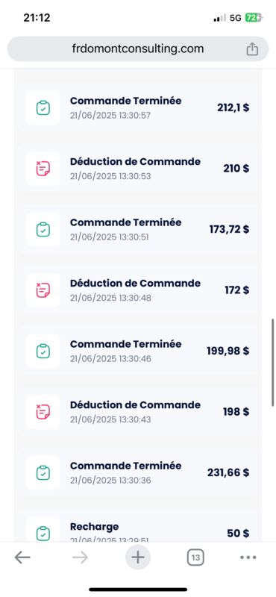Tap the browser forward arrow
This screenshot has height=597, width=276.
pyautogui.click(x=80, y=557)
